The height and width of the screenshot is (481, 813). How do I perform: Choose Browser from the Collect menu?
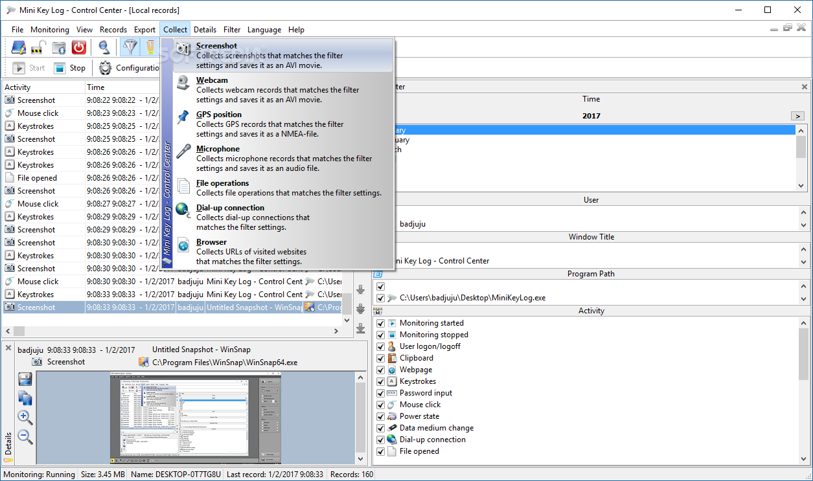point(284,252)
